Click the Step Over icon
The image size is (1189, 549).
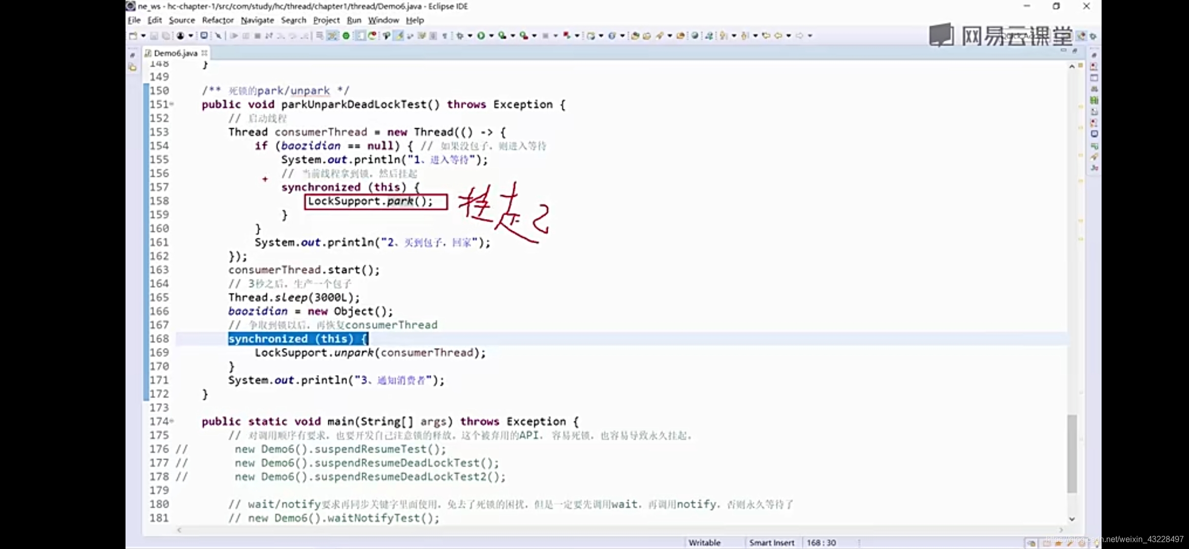(x=293, y=36)
